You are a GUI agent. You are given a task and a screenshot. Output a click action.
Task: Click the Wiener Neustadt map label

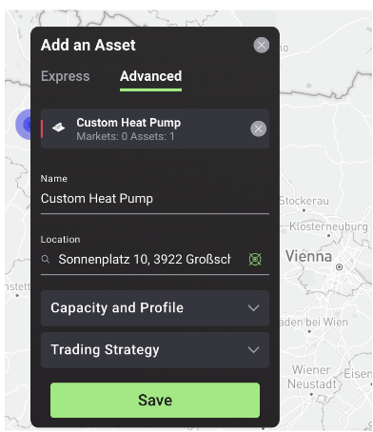click(x=312, y=377)
